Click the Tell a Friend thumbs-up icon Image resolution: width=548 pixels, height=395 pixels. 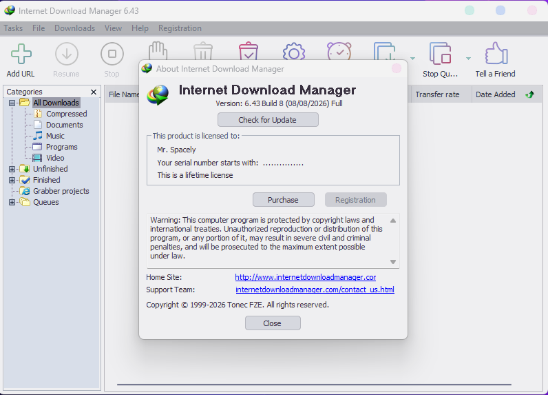coord(496,53)
